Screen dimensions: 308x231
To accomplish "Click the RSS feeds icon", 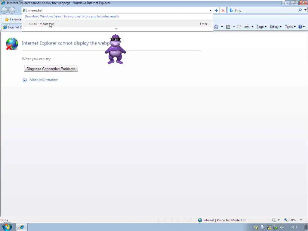I will 228,27.
